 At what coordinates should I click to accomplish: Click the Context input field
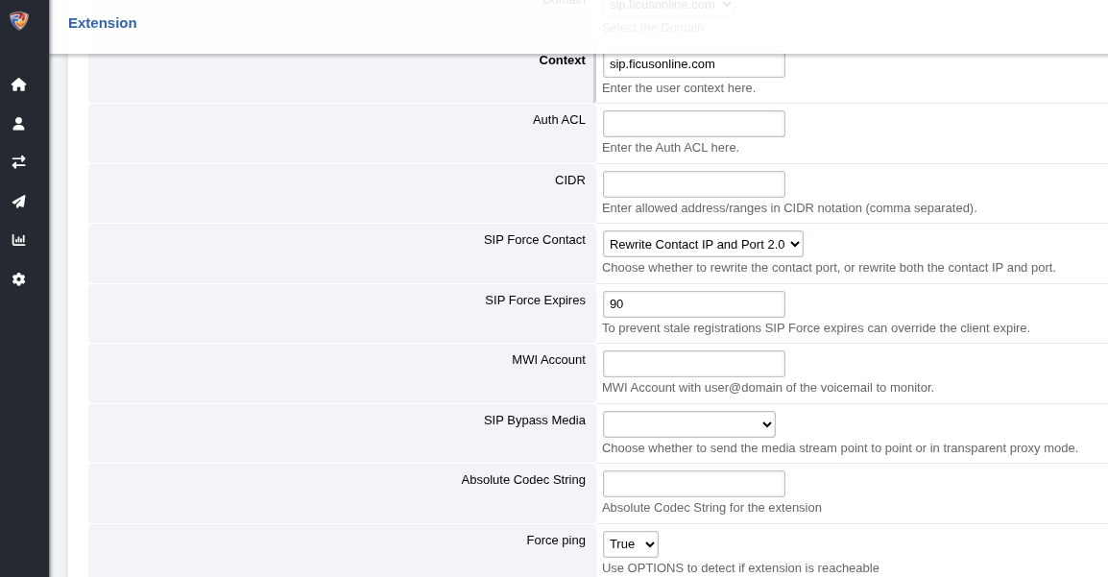(x=693, y=64)
